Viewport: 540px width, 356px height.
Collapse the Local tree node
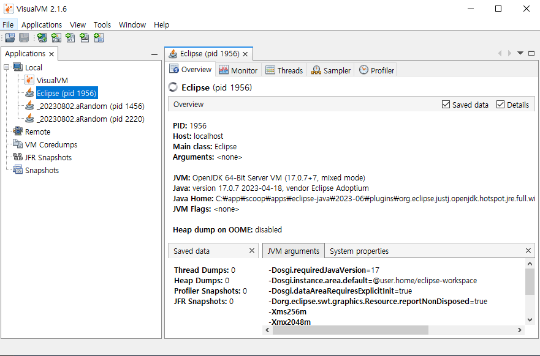[7, 67]
